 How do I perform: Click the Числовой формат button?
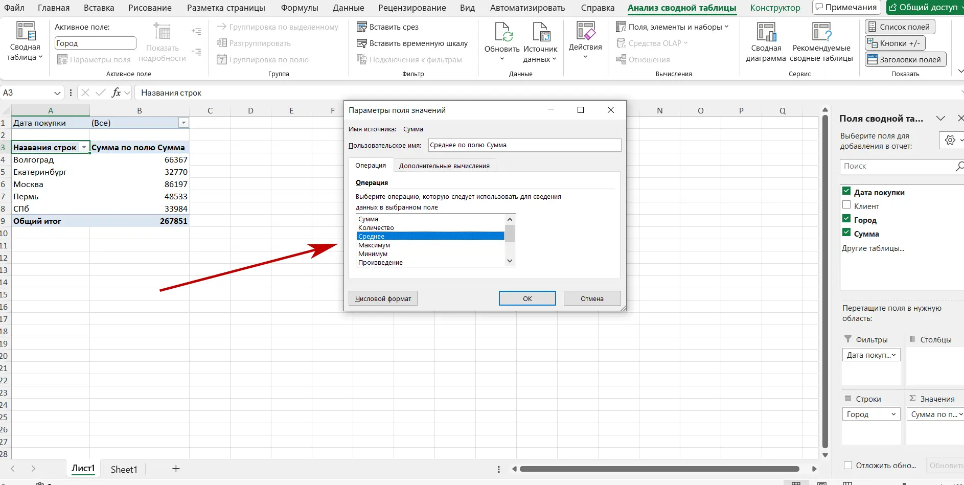(383, 298)
